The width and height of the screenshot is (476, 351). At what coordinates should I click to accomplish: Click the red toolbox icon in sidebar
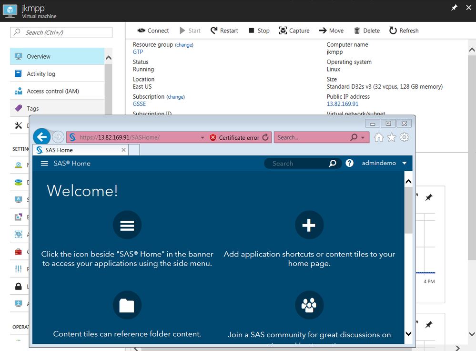coord(19,252)
